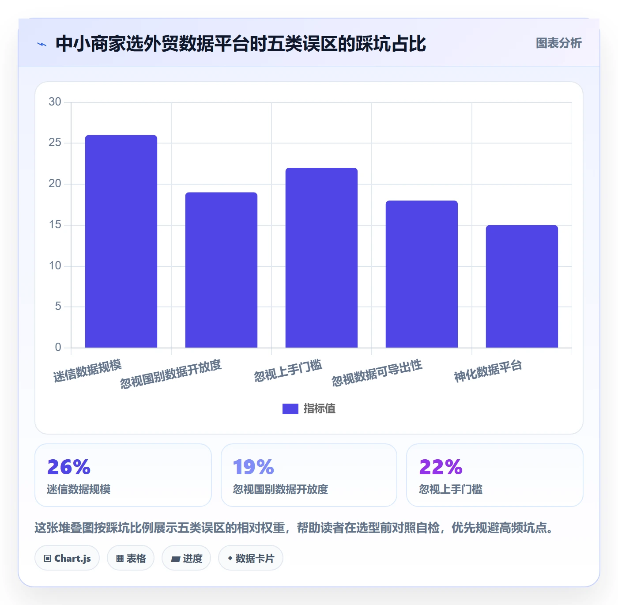
Task: Click the blue 指标值 legend color swatch
Action: coord(290,409)
